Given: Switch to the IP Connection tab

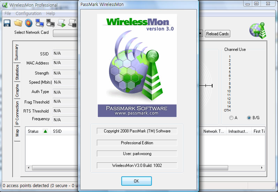Looking at the screenshot, I should click(17, 113).
